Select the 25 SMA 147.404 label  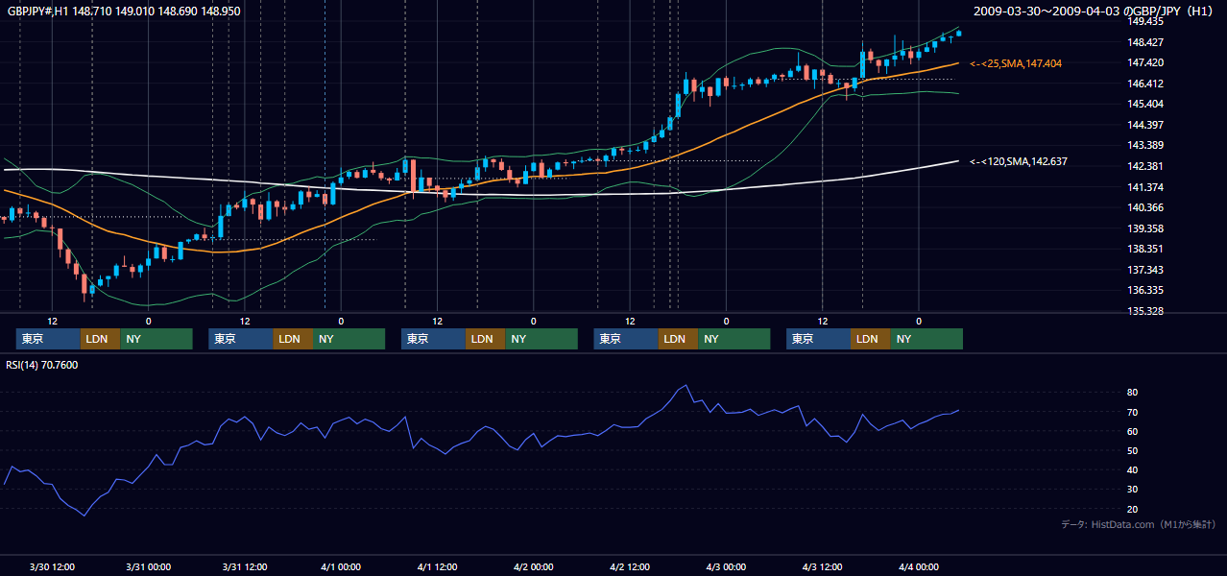[x=1016, y=63]
